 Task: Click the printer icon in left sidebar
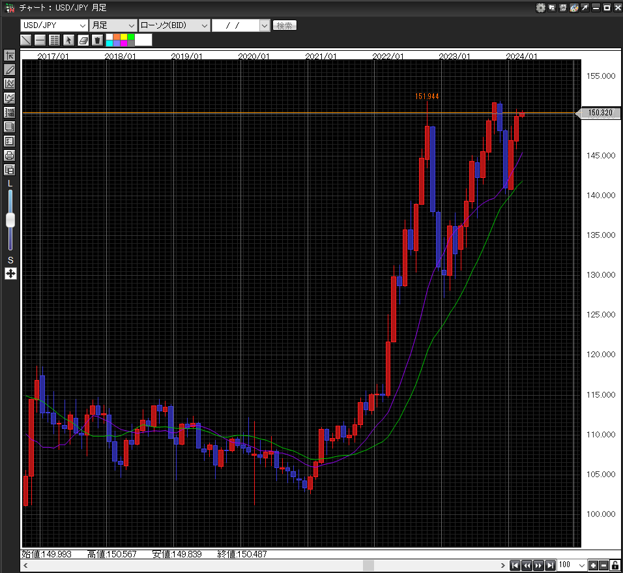[10, 155]
